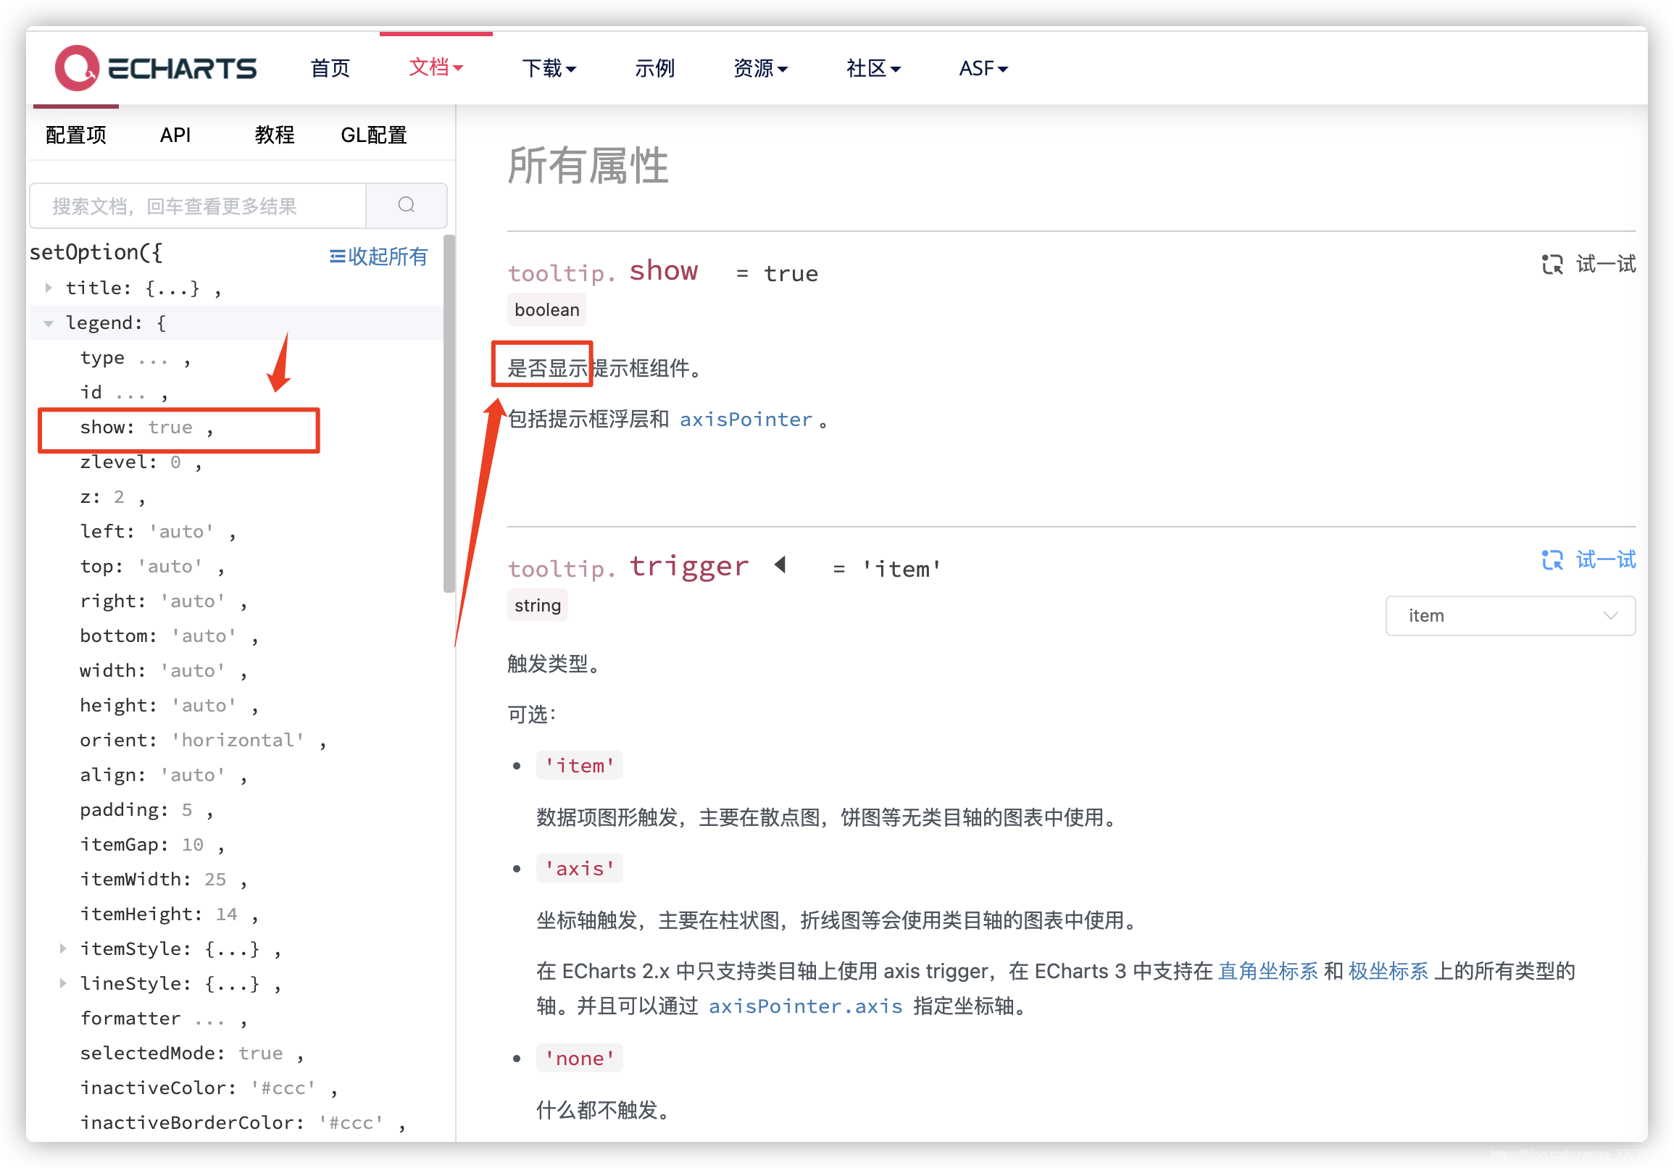Click the setOption({ root line
Viewport: 1674px width, 1168px height.
[96, 253]
